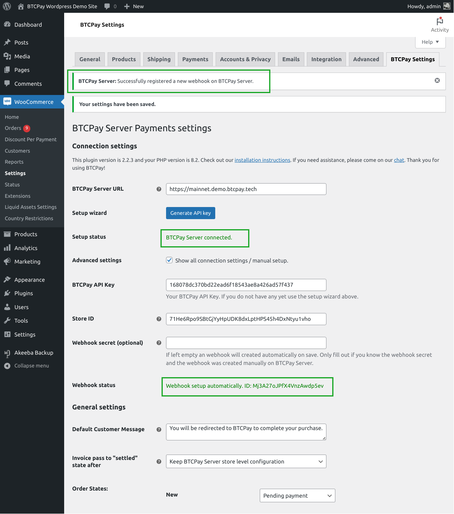Toggle Show all connection settings checkbox
Viewport: 454px width, 514px height.
[170, 260]
